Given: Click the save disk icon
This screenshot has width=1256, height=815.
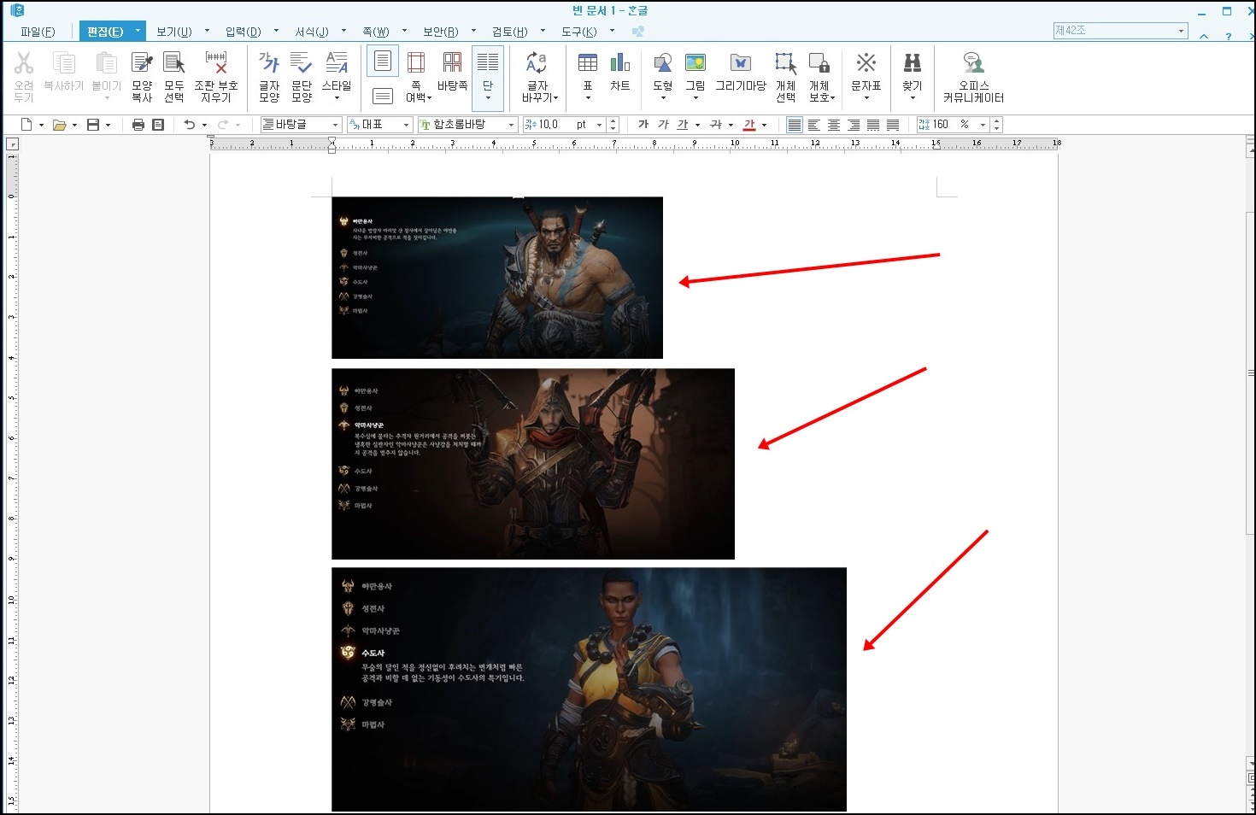Looking at the screenshot, I should pos(93,125).
